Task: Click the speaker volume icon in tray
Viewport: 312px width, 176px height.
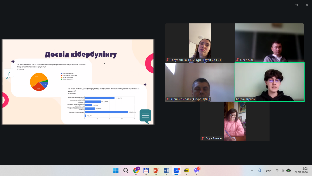Action: pos(282,171)
